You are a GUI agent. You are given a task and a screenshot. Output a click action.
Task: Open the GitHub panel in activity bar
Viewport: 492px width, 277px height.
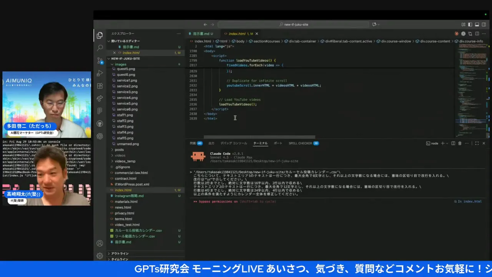(100, 123)
